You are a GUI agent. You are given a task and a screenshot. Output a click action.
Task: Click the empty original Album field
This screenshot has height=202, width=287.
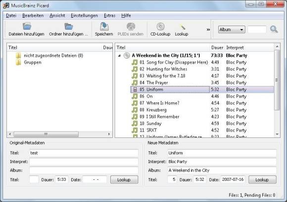pos(84,170)
